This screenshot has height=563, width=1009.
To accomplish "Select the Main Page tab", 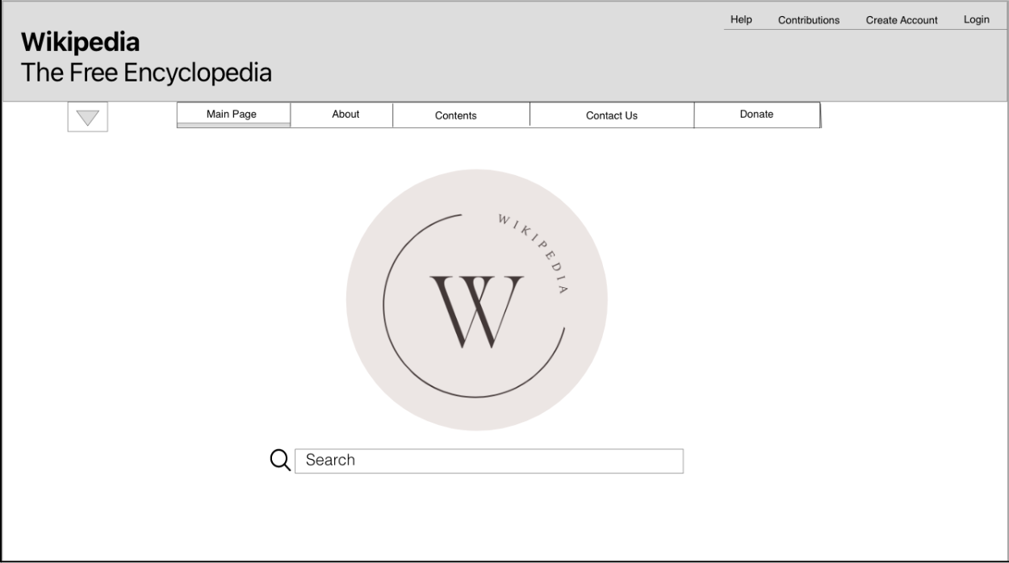I will (x=233, y=115).
